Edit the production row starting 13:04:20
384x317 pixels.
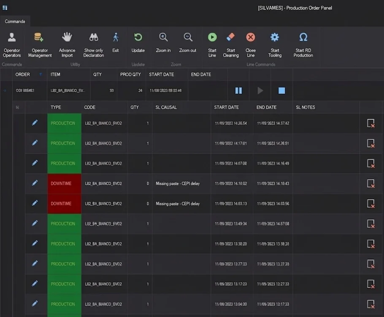pyautogui.click(x=35, y=304)
